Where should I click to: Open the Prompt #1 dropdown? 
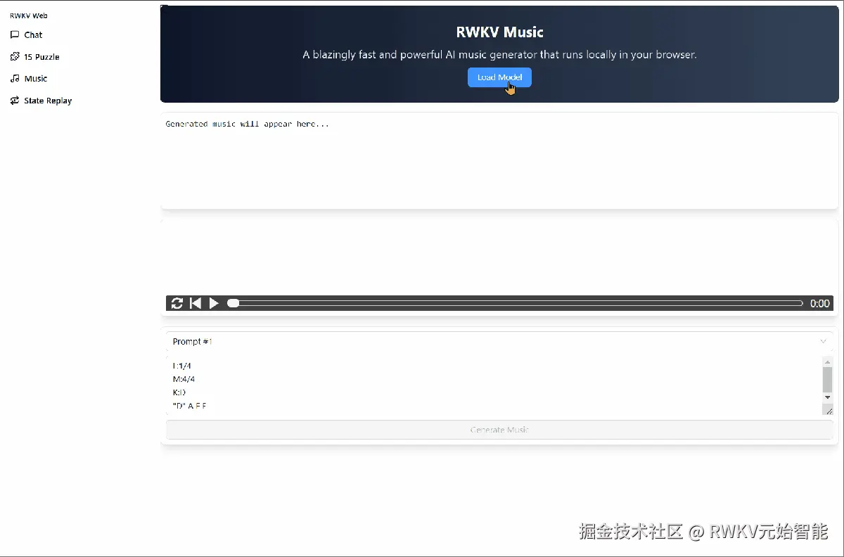coord(499,341)
